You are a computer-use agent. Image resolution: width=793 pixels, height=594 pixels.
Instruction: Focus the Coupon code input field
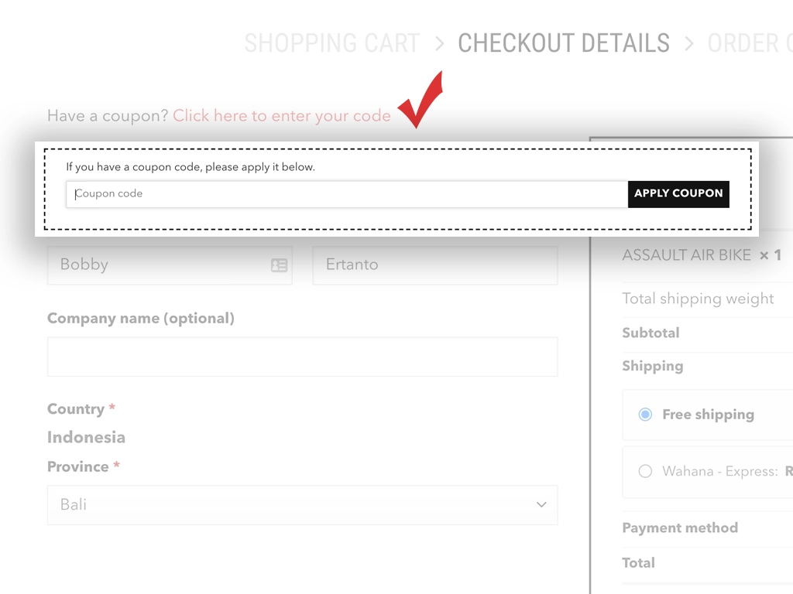click(347, 194)
